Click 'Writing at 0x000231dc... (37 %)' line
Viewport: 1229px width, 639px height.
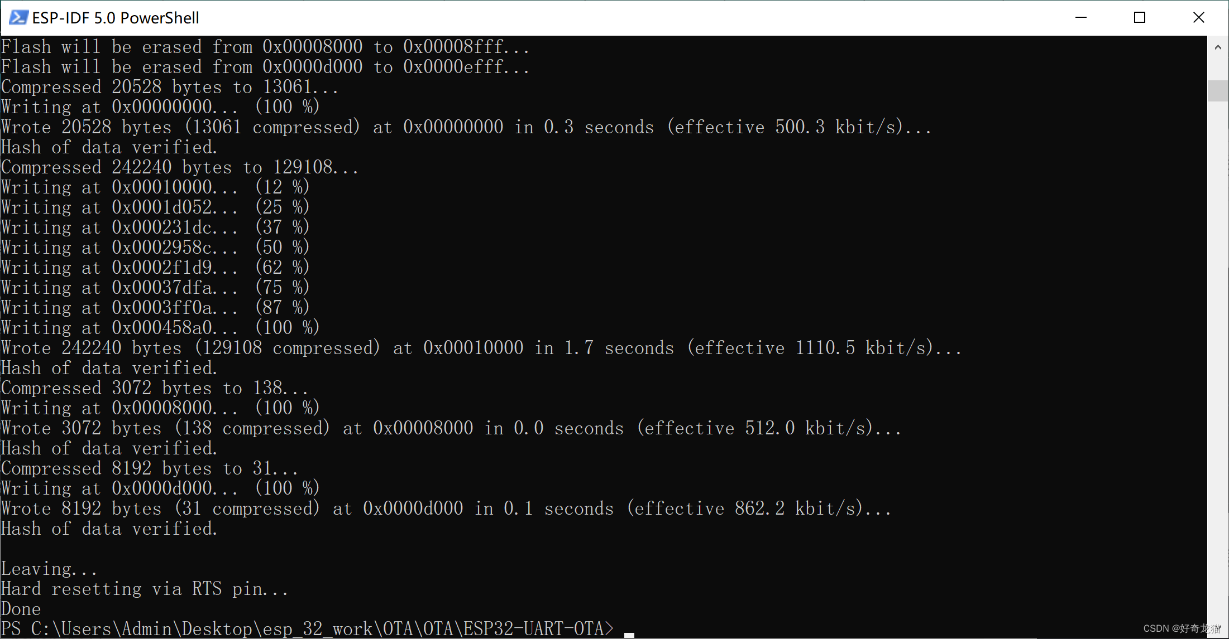click(x=155, y=227)
